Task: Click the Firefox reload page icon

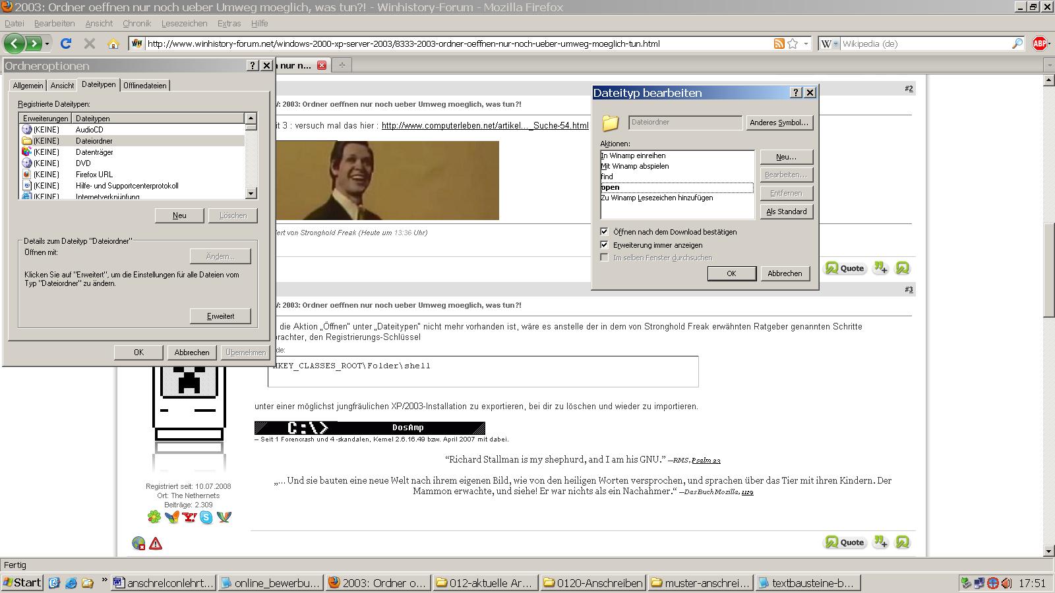Action: (66, 43)
